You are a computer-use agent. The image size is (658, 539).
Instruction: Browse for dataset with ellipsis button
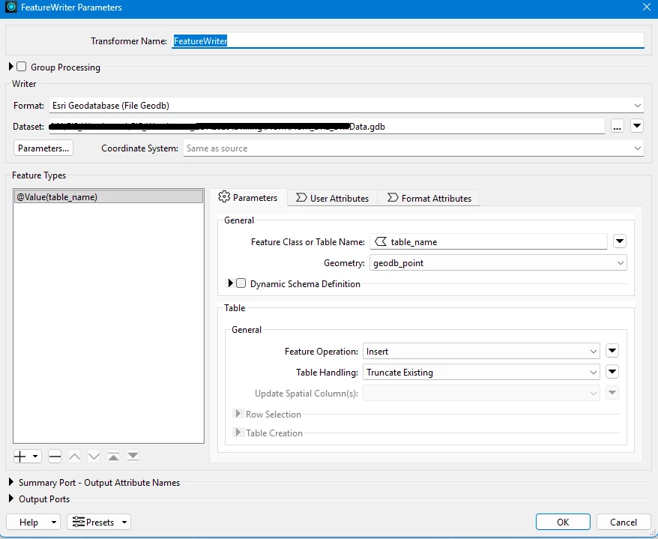coord(618,127)
